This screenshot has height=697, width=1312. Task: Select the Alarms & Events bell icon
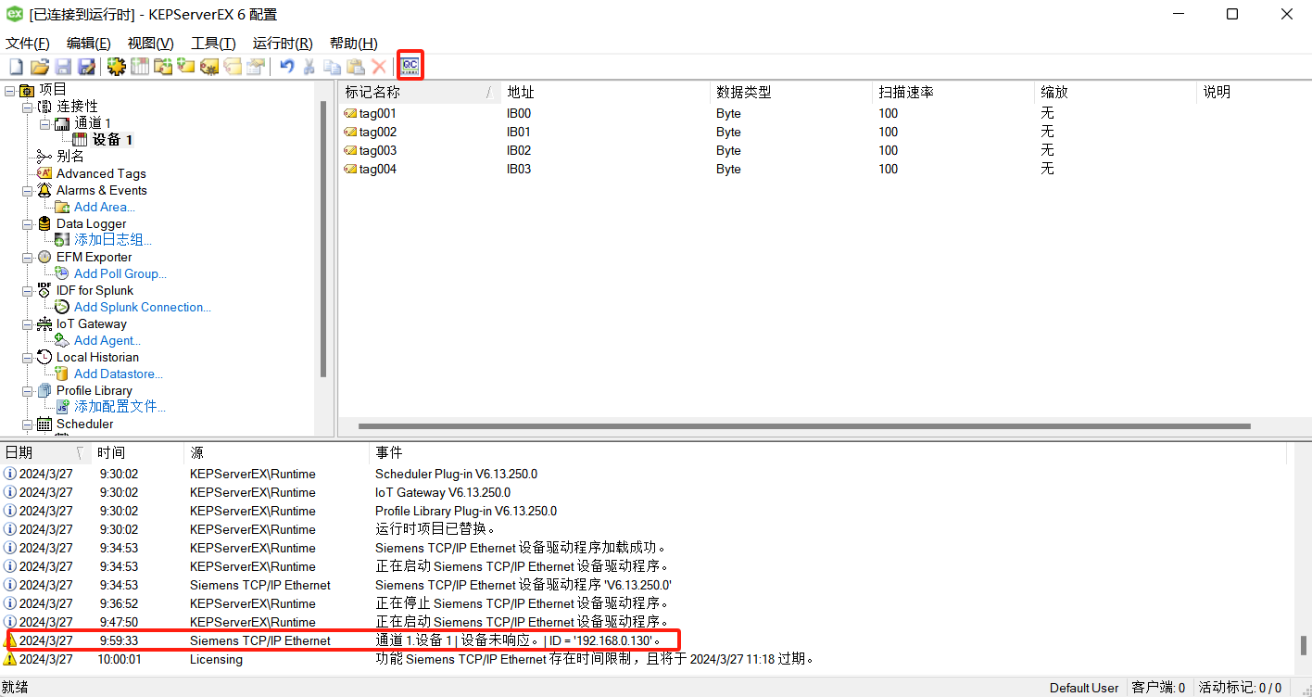pyautogui.click(x=44, y=190)
